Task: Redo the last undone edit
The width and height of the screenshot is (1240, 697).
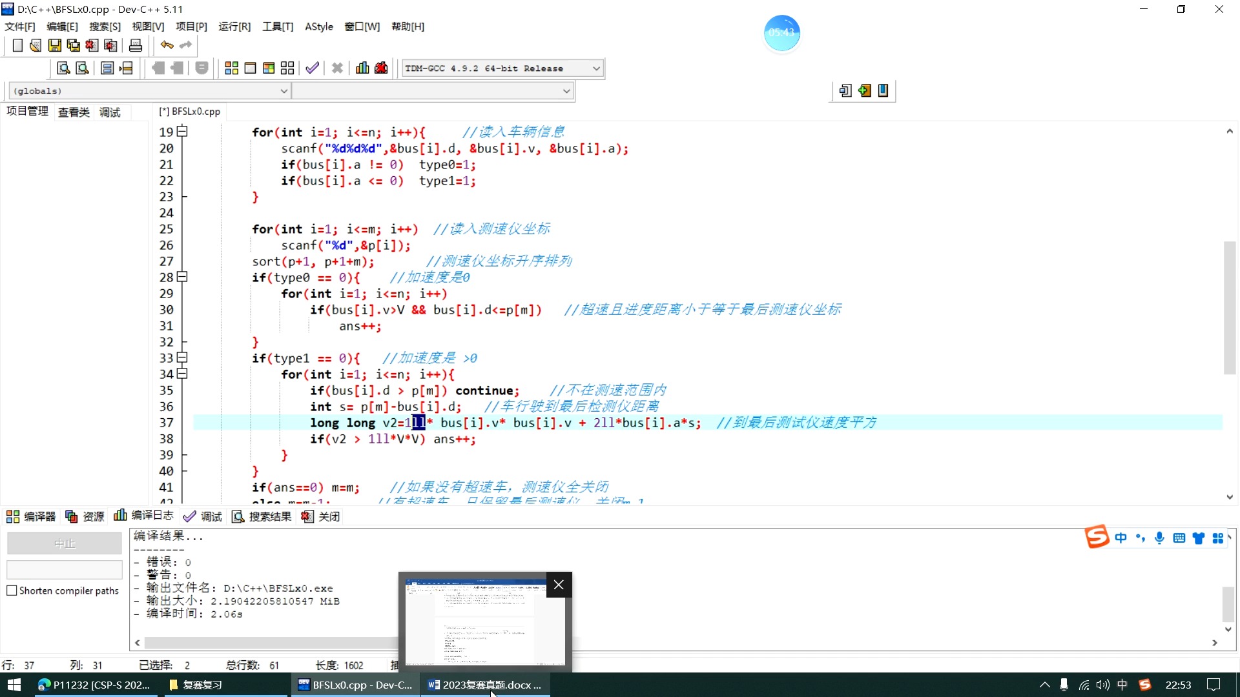Action: click(186, 45)
